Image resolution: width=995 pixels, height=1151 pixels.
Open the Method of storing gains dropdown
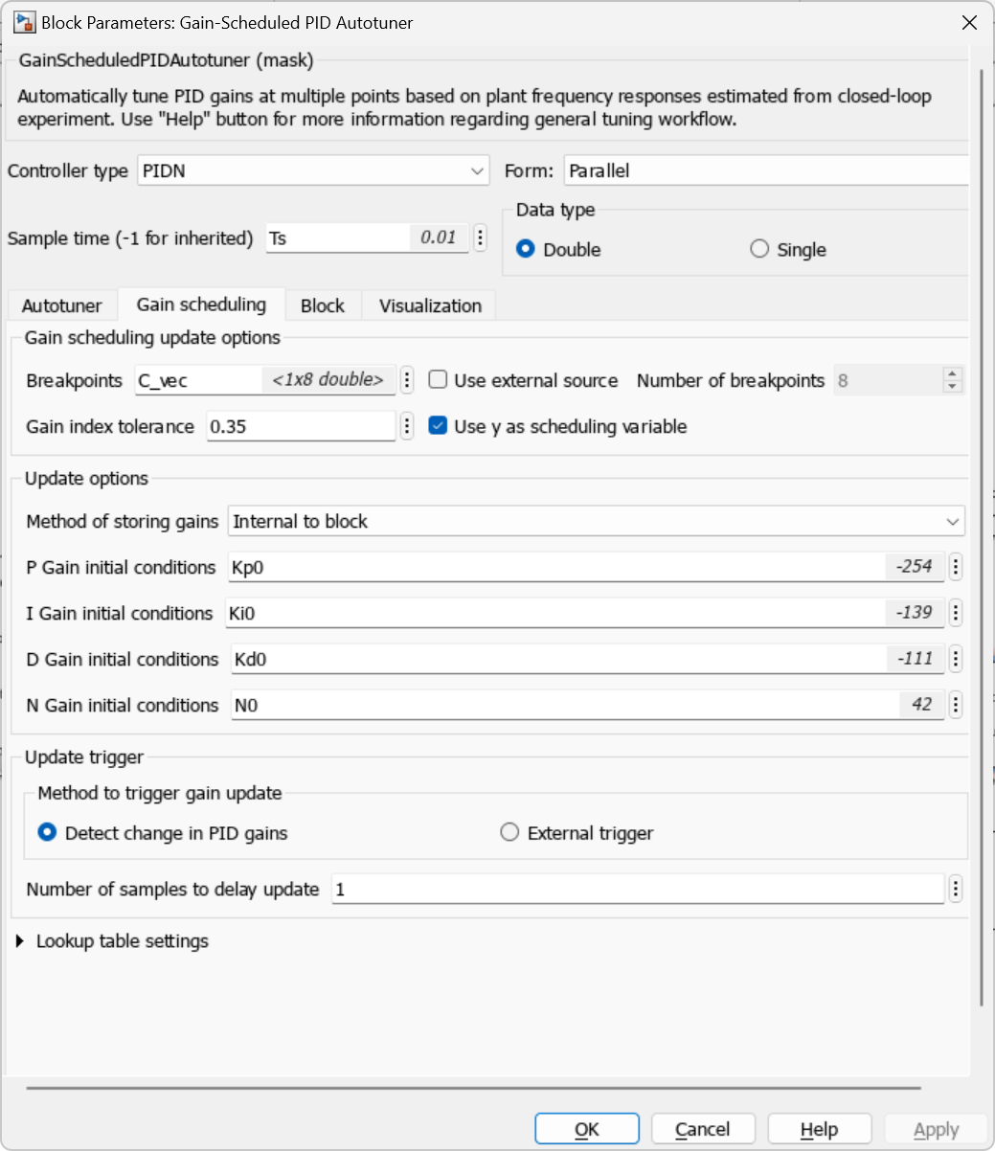(596, 521)
